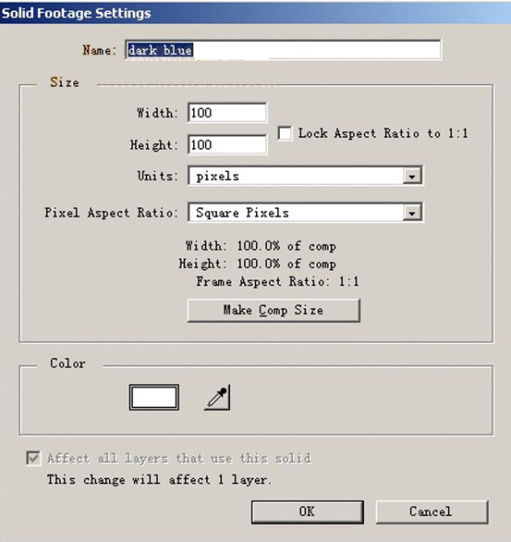Click the Lock Aspect Ratio to 1:1 label
This screenshot has height=542, width=511.
[383, 133]
